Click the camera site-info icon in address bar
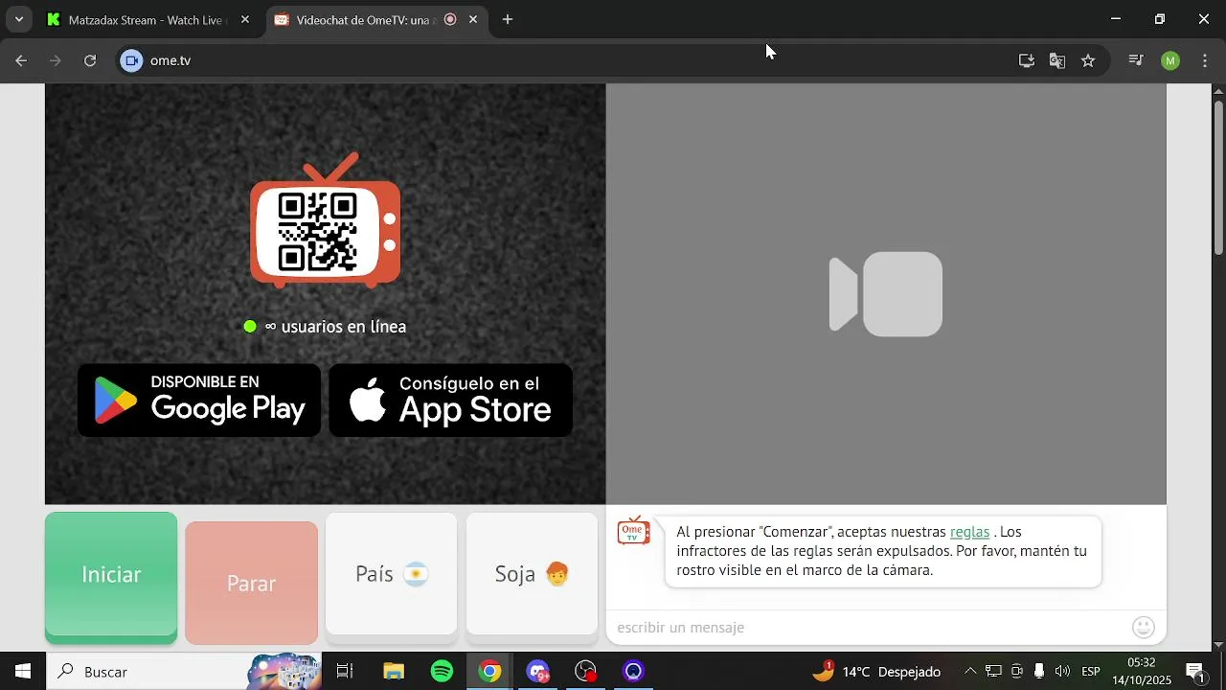 (x=131, y=60)
